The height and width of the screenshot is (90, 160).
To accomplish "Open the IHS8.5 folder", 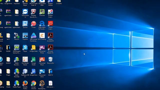I will [x=17, y=12].
